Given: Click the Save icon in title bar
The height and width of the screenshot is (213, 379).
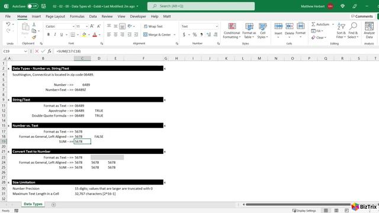Looking at the screenshot, I should click(x=43, y=7).
